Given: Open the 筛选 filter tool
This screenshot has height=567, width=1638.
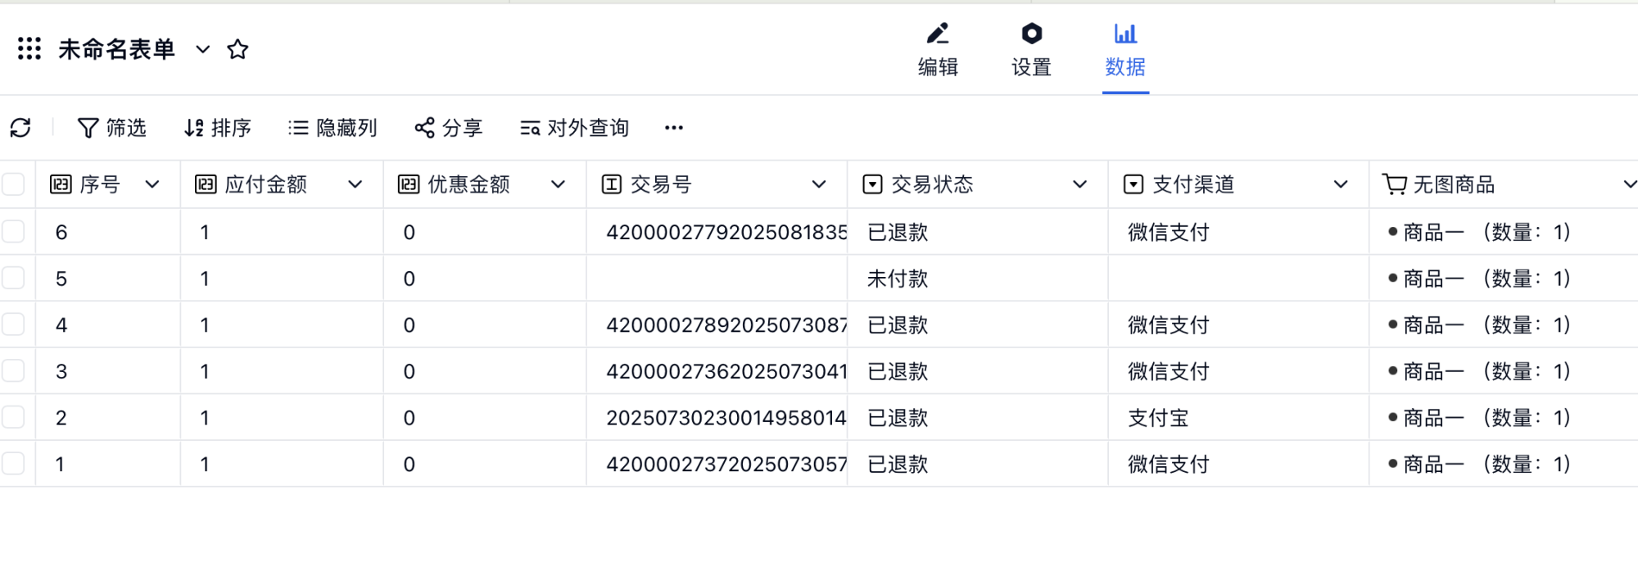Looking at the screenshot, I should (x=111, y=128).
